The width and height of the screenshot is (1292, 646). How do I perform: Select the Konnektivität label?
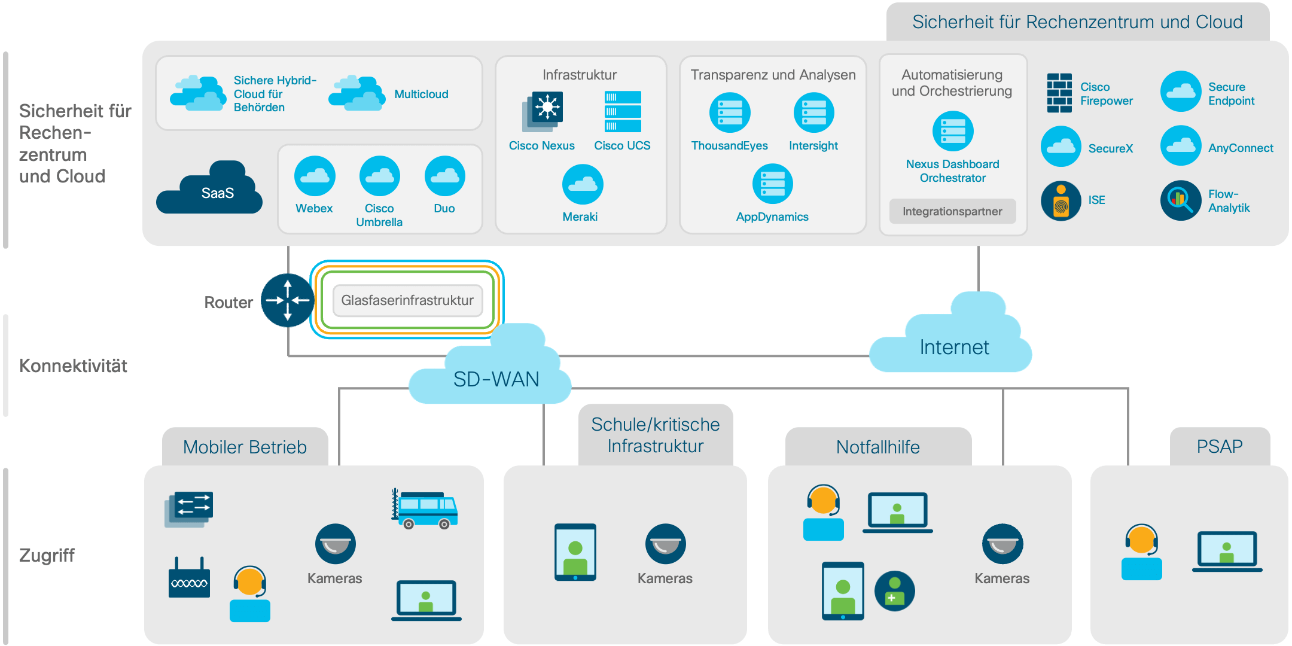73,366
